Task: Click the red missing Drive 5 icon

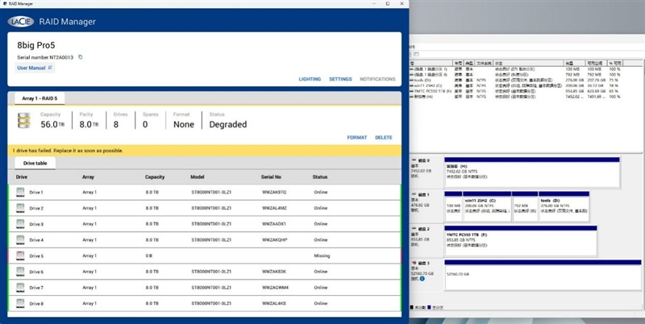Action: (20, 255)
